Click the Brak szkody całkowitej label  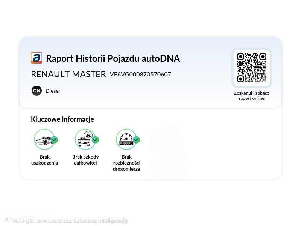pyautogui.click(x=85, y=160)
